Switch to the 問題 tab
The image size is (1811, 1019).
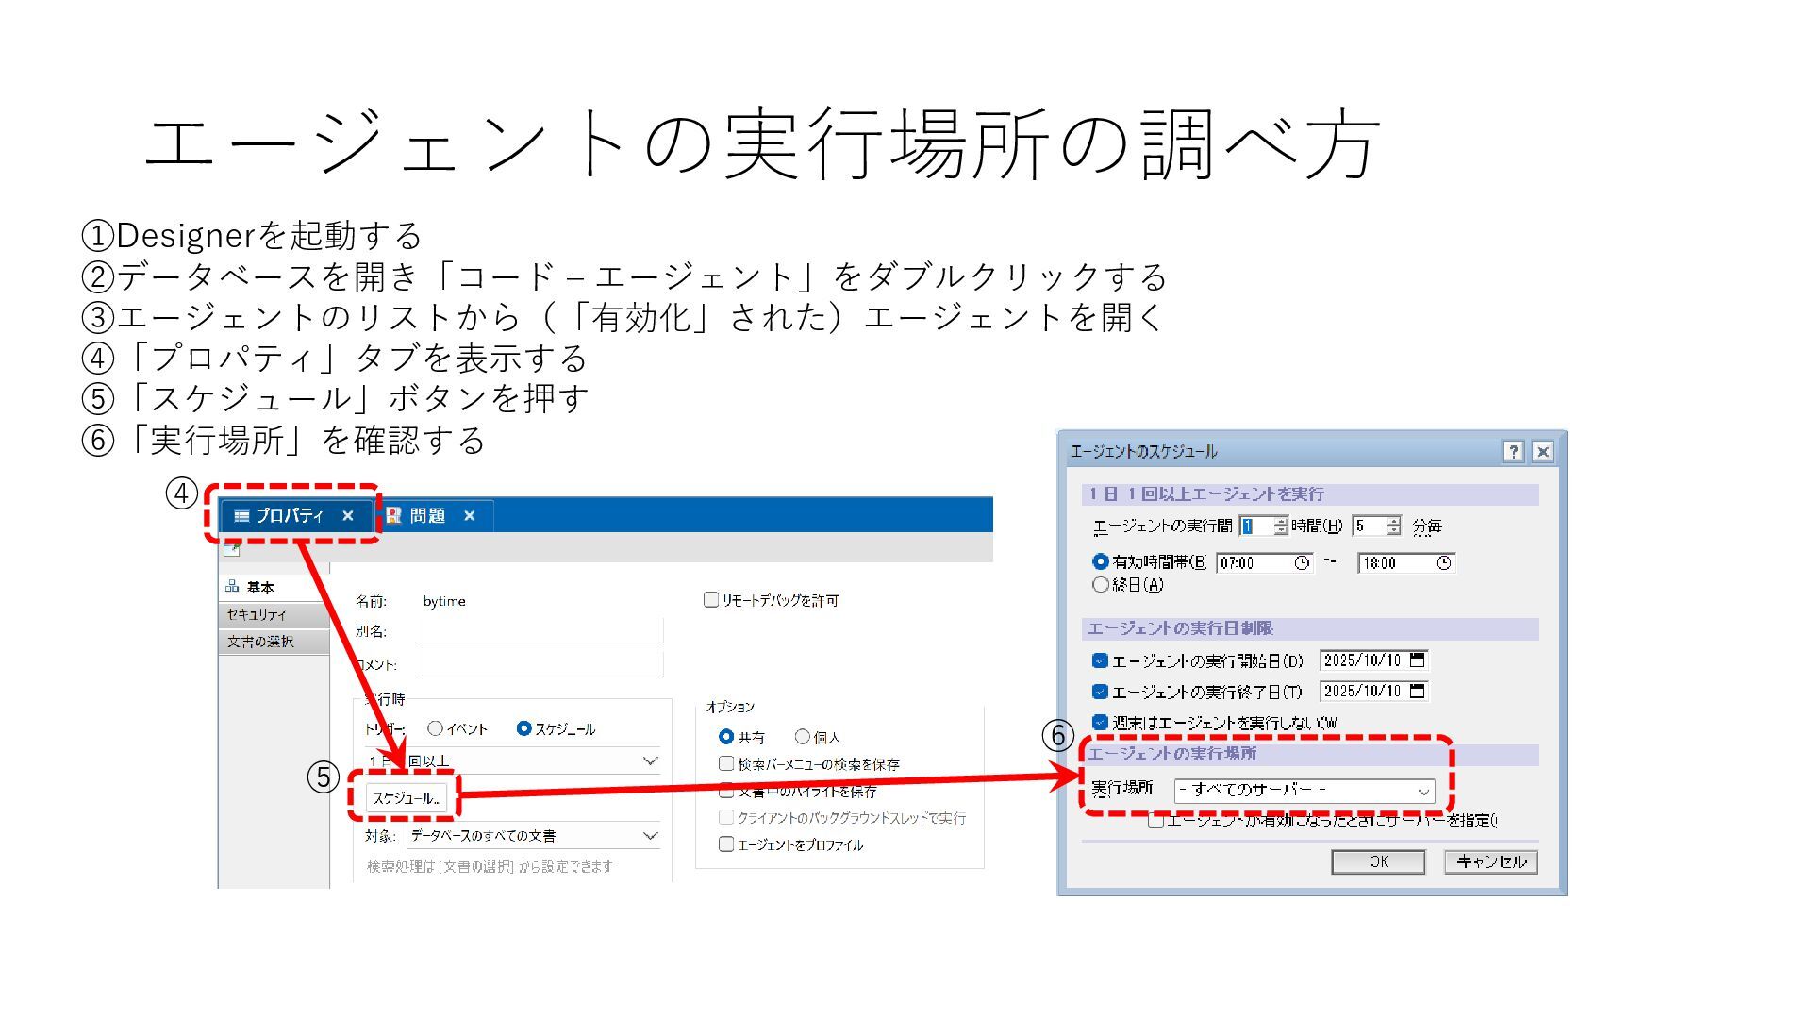pyautogui.click(x=425, y=516)
